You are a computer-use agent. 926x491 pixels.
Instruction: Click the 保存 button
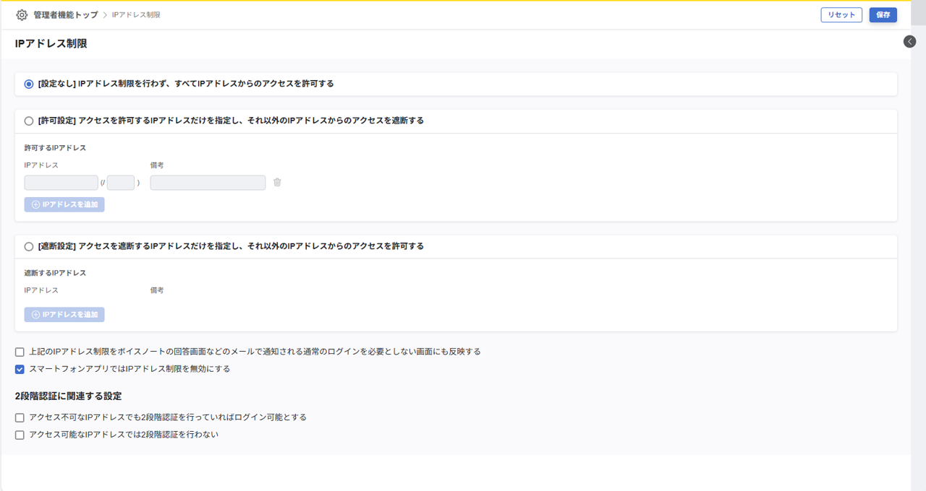tap(883, 15)
